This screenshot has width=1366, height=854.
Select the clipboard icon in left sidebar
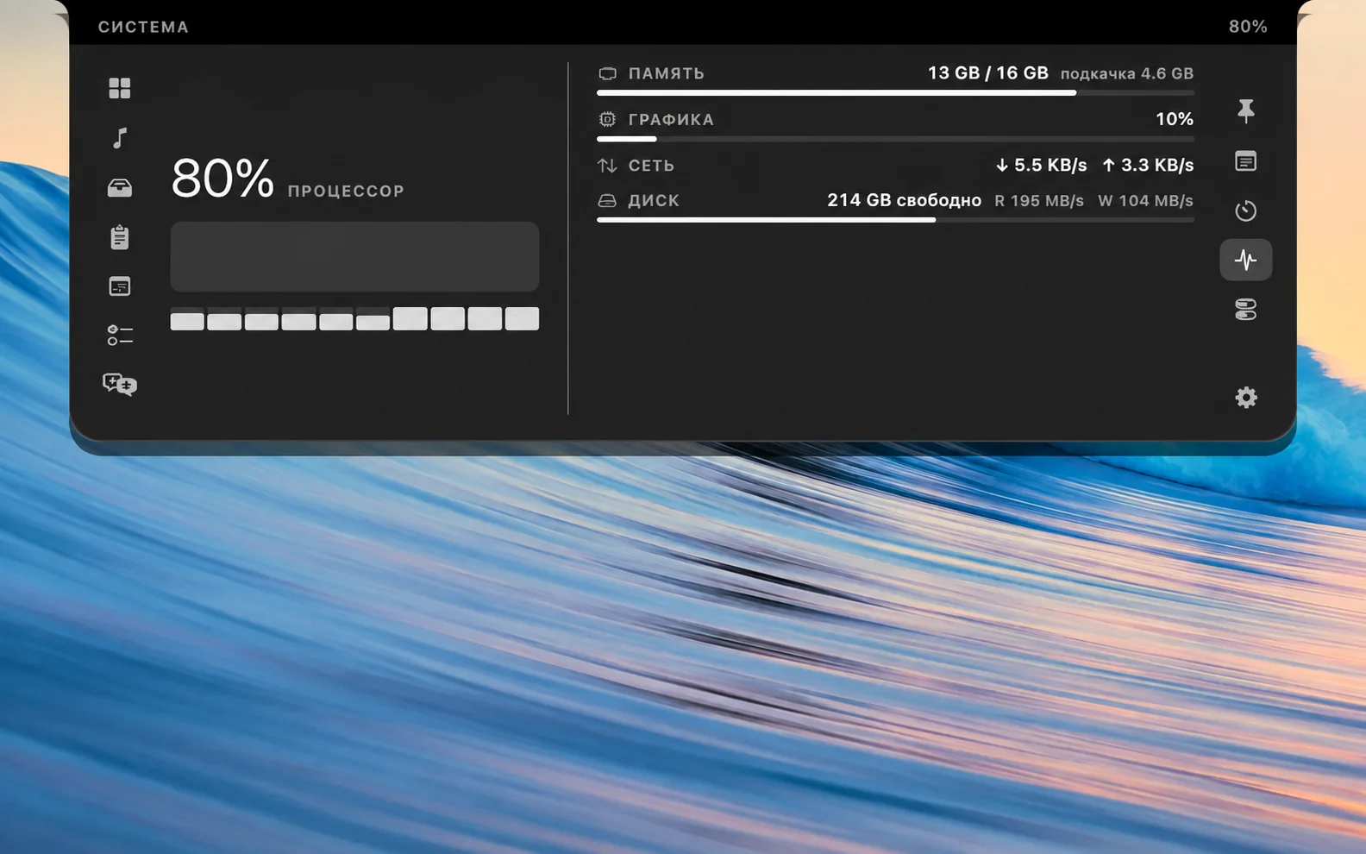(120, 237)
